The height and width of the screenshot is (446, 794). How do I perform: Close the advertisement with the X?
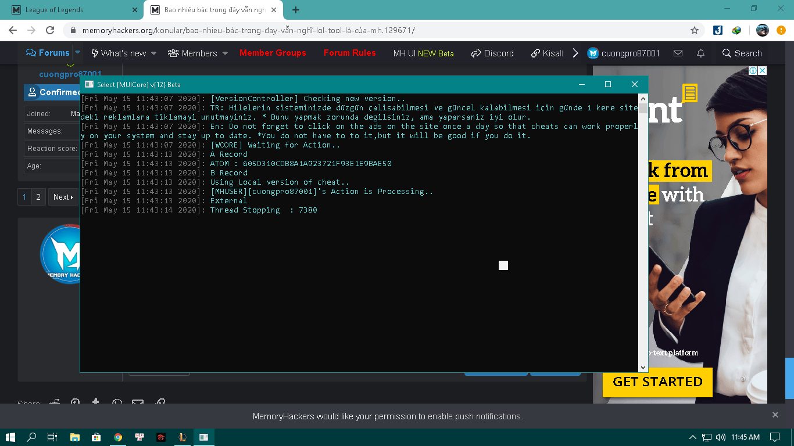pyautogui.click(x=762, y=70)
